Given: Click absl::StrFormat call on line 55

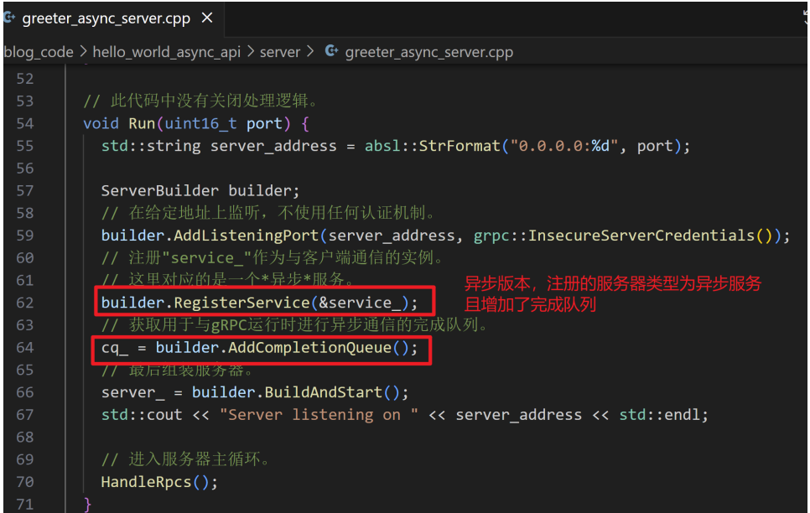Looking at the screenshot, I should coord(432,146).
